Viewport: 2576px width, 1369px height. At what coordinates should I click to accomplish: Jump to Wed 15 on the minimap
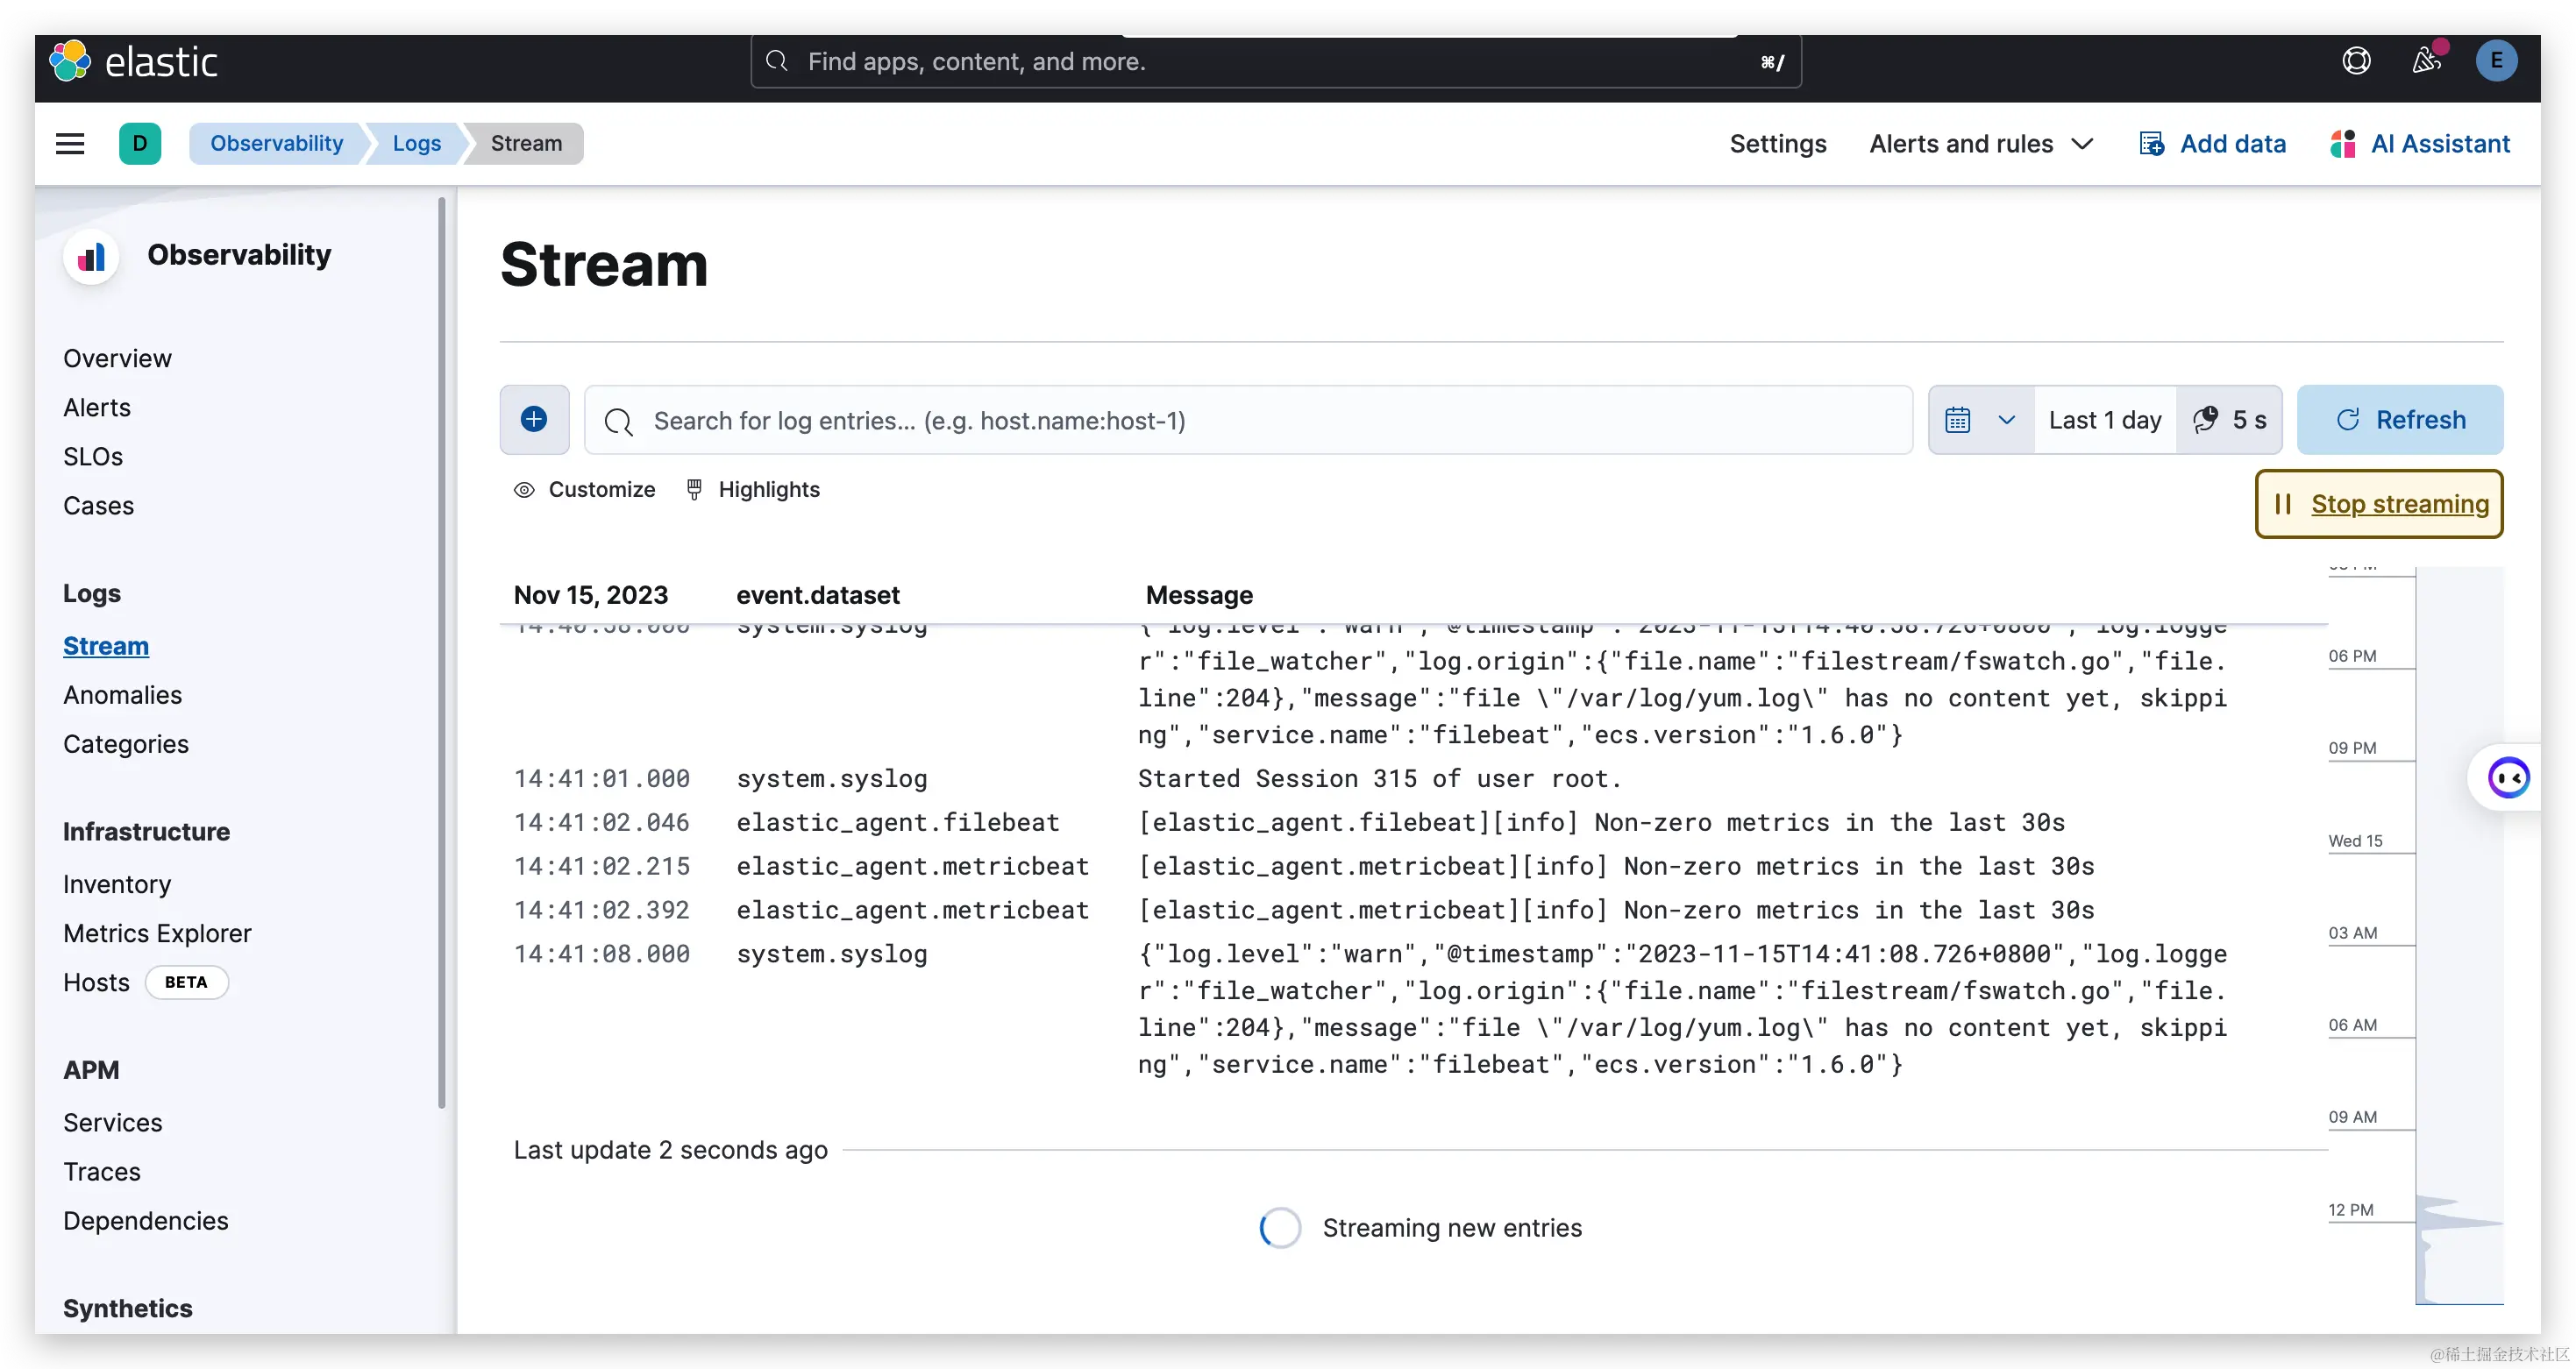[x=2355, y=841]
